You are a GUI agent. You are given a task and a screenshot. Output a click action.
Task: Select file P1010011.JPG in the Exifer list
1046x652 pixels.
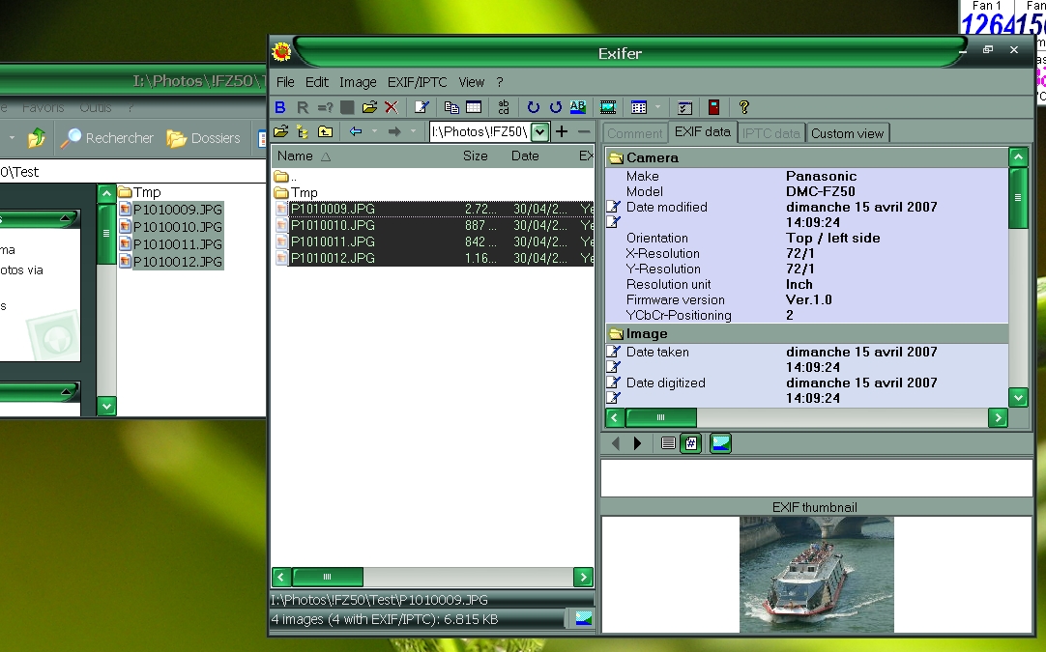point(333,241)
